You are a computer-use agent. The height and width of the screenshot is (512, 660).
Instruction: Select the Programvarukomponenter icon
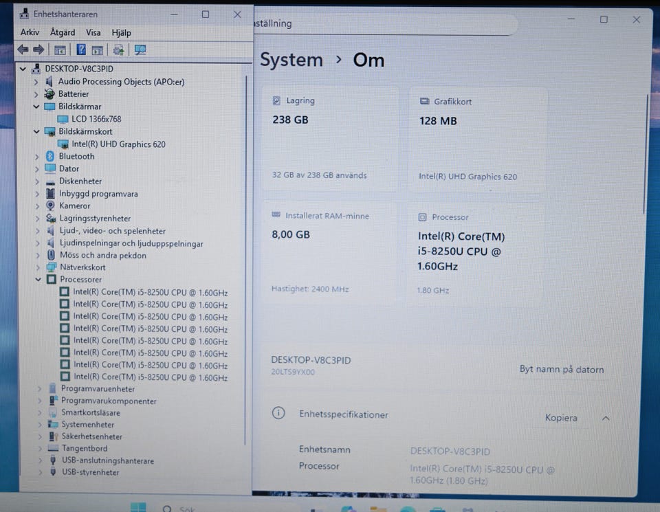coord(53,401)
